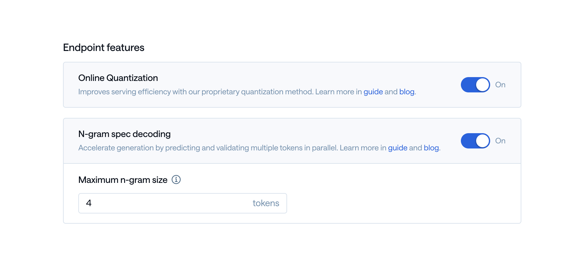
Task: Click the "On" label next to N-gram spec decoding
Action: pyautogui.click(x=500, y=141)
